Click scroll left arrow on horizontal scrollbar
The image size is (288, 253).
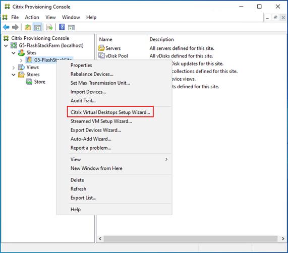(100, 239)
